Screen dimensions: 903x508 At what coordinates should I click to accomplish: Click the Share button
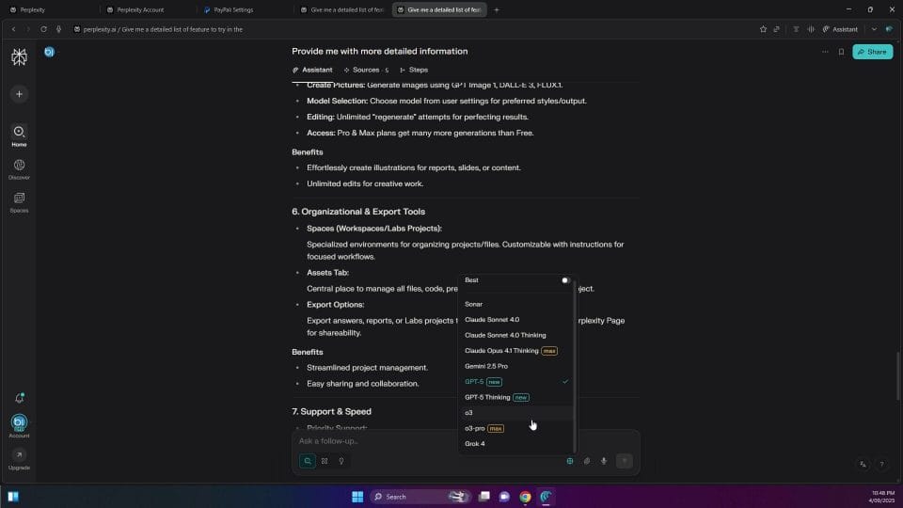click(x=872, y=52)
